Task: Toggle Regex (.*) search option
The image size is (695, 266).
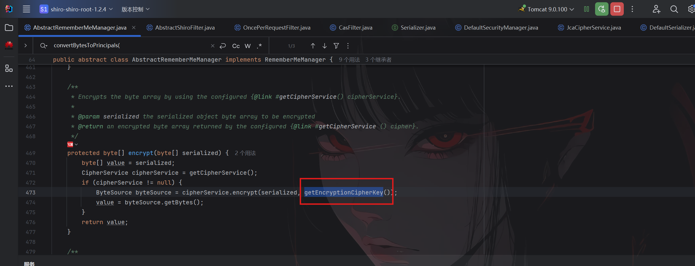Action: point(259,46)
